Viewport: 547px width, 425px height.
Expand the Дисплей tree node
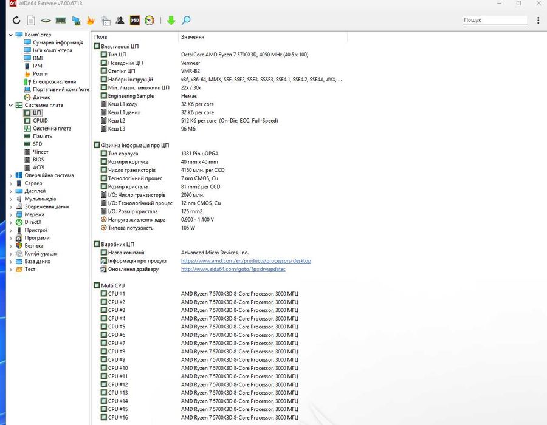tap(11, 191)
